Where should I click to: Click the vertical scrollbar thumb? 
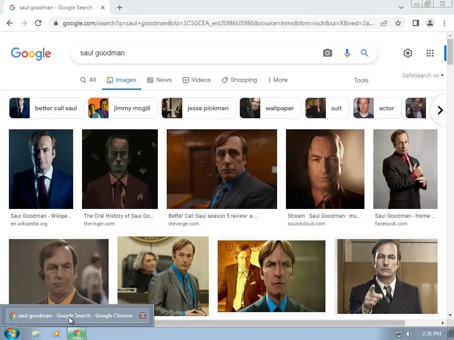[x=450, y=51]
